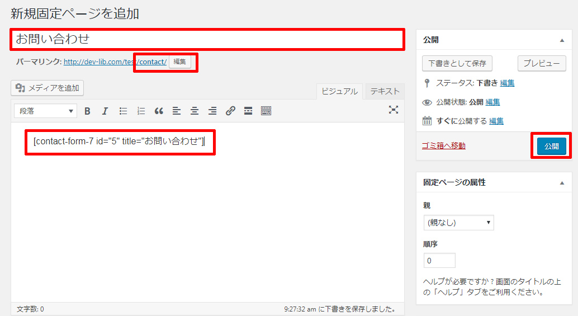Align text to the left
This screenshot has height=316, width=578.
177,111
